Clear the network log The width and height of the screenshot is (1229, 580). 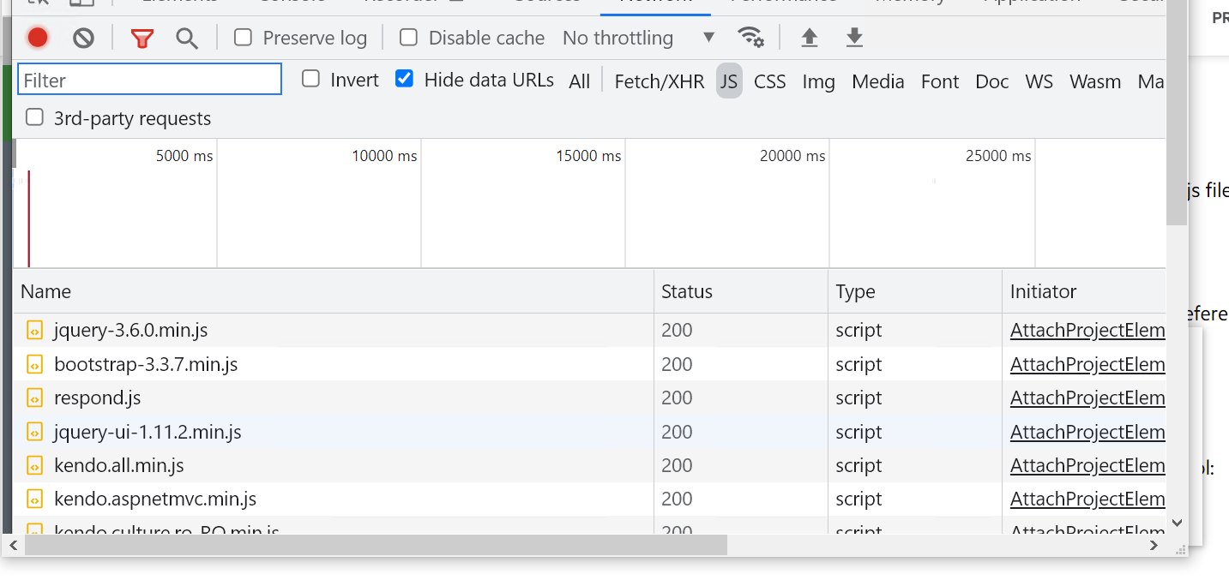click(83, 38)
